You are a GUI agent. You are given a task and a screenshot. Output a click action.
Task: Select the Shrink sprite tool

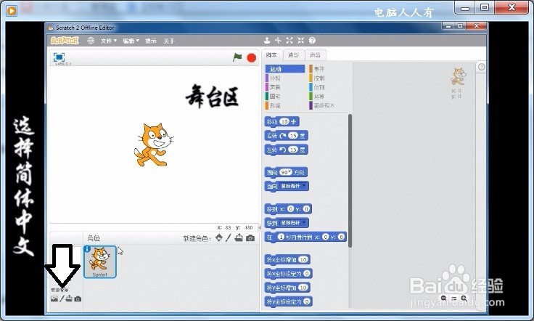point(300,41)
